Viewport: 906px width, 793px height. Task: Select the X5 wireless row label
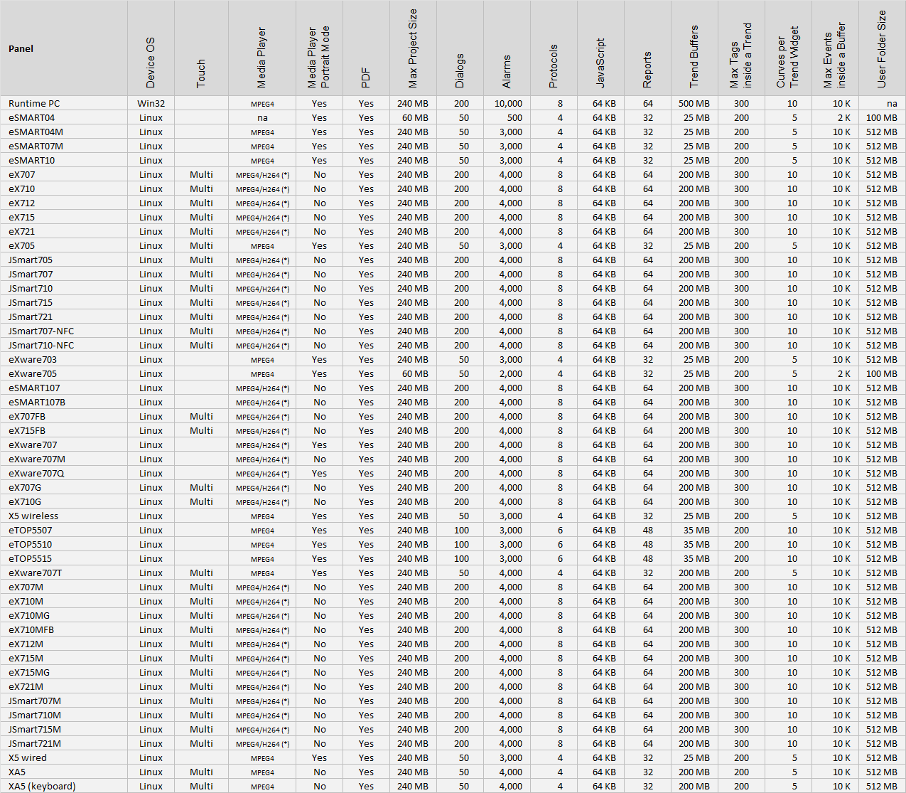click(33, 516)
